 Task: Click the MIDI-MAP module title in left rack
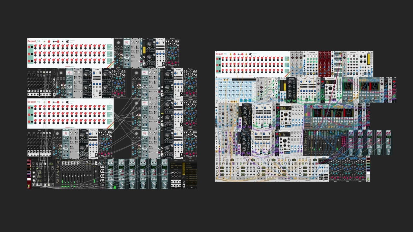point(192,161)
